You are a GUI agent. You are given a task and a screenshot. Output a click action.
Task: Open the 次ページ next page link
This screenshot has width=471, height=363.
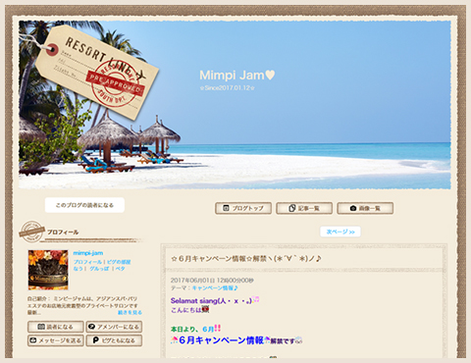coord(340,232)
